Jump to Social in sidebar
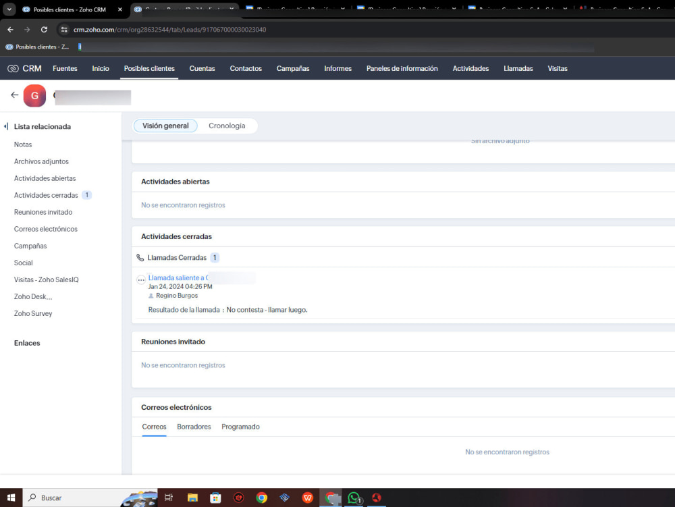The image size is (675, 507). (23, 263)
